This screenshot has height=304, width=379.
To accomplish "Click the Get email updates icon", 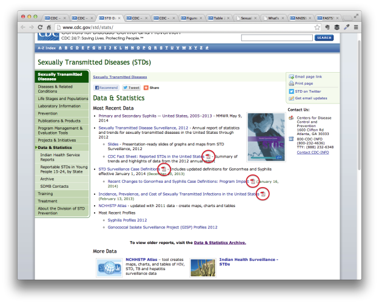I will [291, 98].
